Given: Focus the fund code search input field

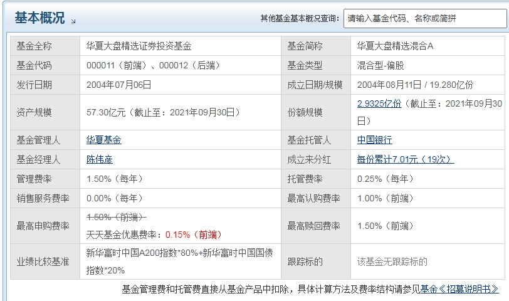Looking at the screenshot, I should 425,19.
